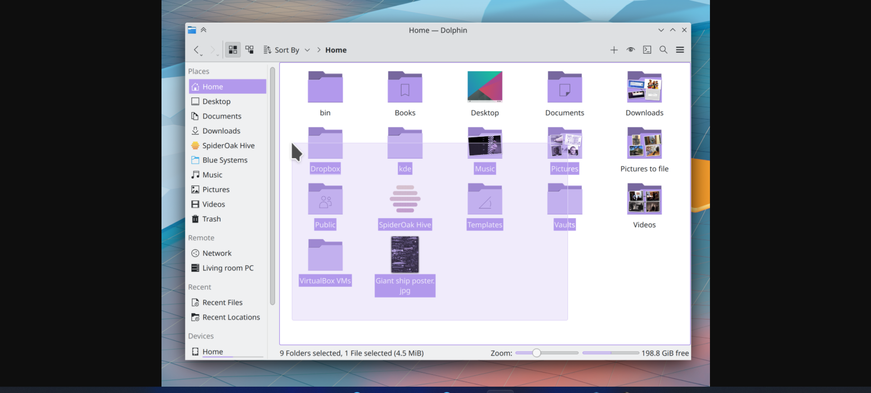
Task: Switch to icons view mode
Action: [233, 50]
